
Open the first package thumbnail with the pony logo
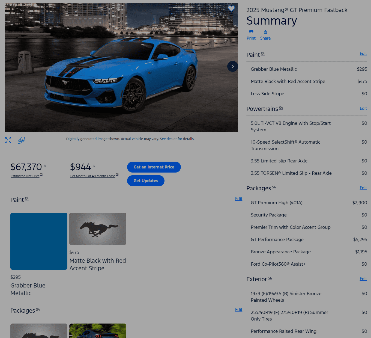[x=39, y=331]
